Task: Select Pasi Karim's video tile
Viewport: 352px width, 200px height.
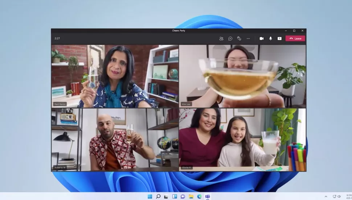Action: (x=115, y=76)
